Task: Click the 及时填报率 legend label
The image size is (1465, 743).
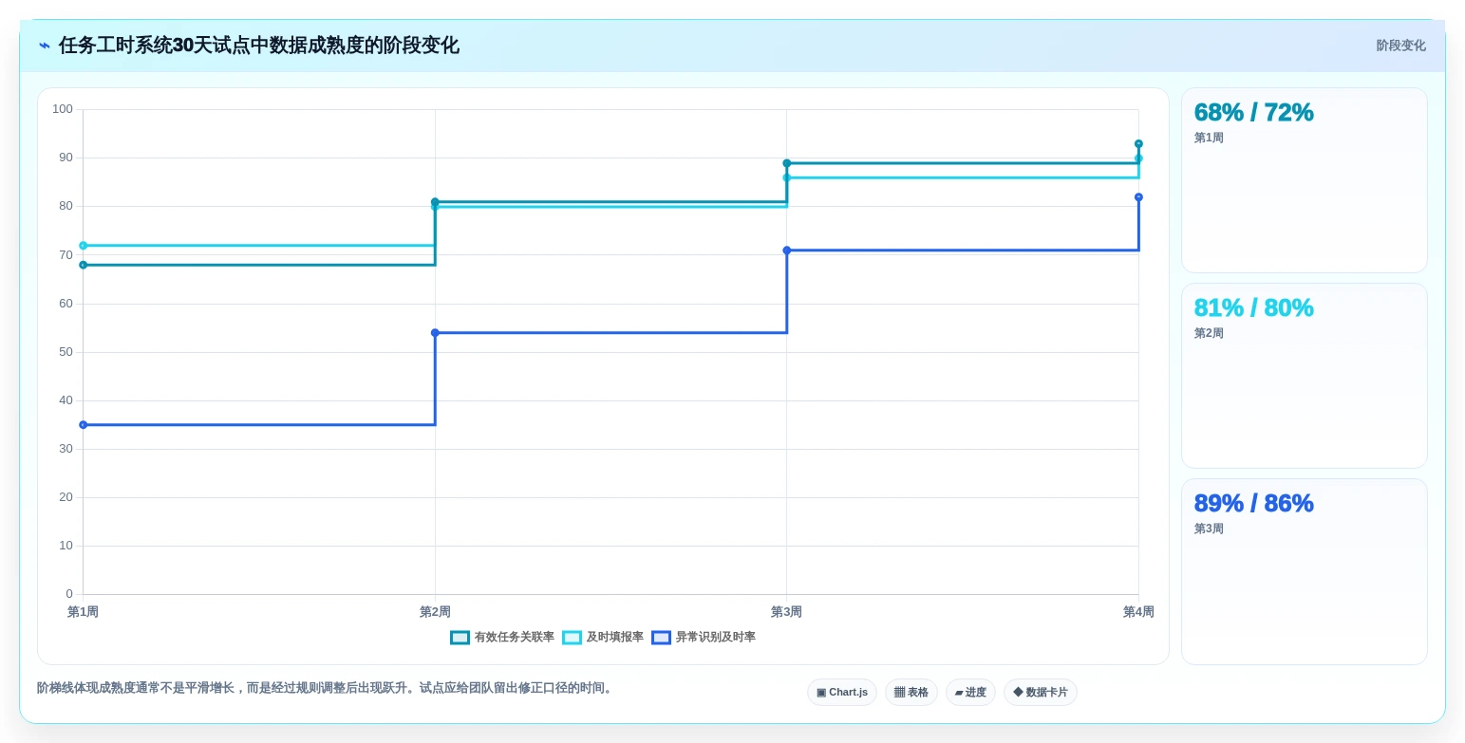Action: coord(614,638)
